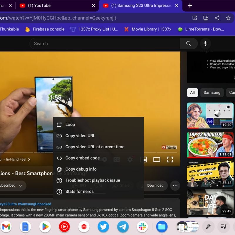This screenshot has height=235, width=235.
Task: Open the more actions three-dot menu
Action: tap(175, 186)
